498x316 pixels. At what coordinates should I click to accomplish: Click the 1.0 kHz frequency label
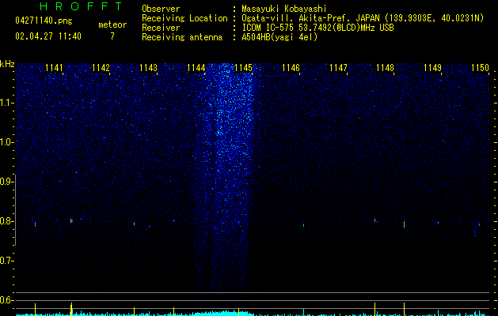coord(6,142)
